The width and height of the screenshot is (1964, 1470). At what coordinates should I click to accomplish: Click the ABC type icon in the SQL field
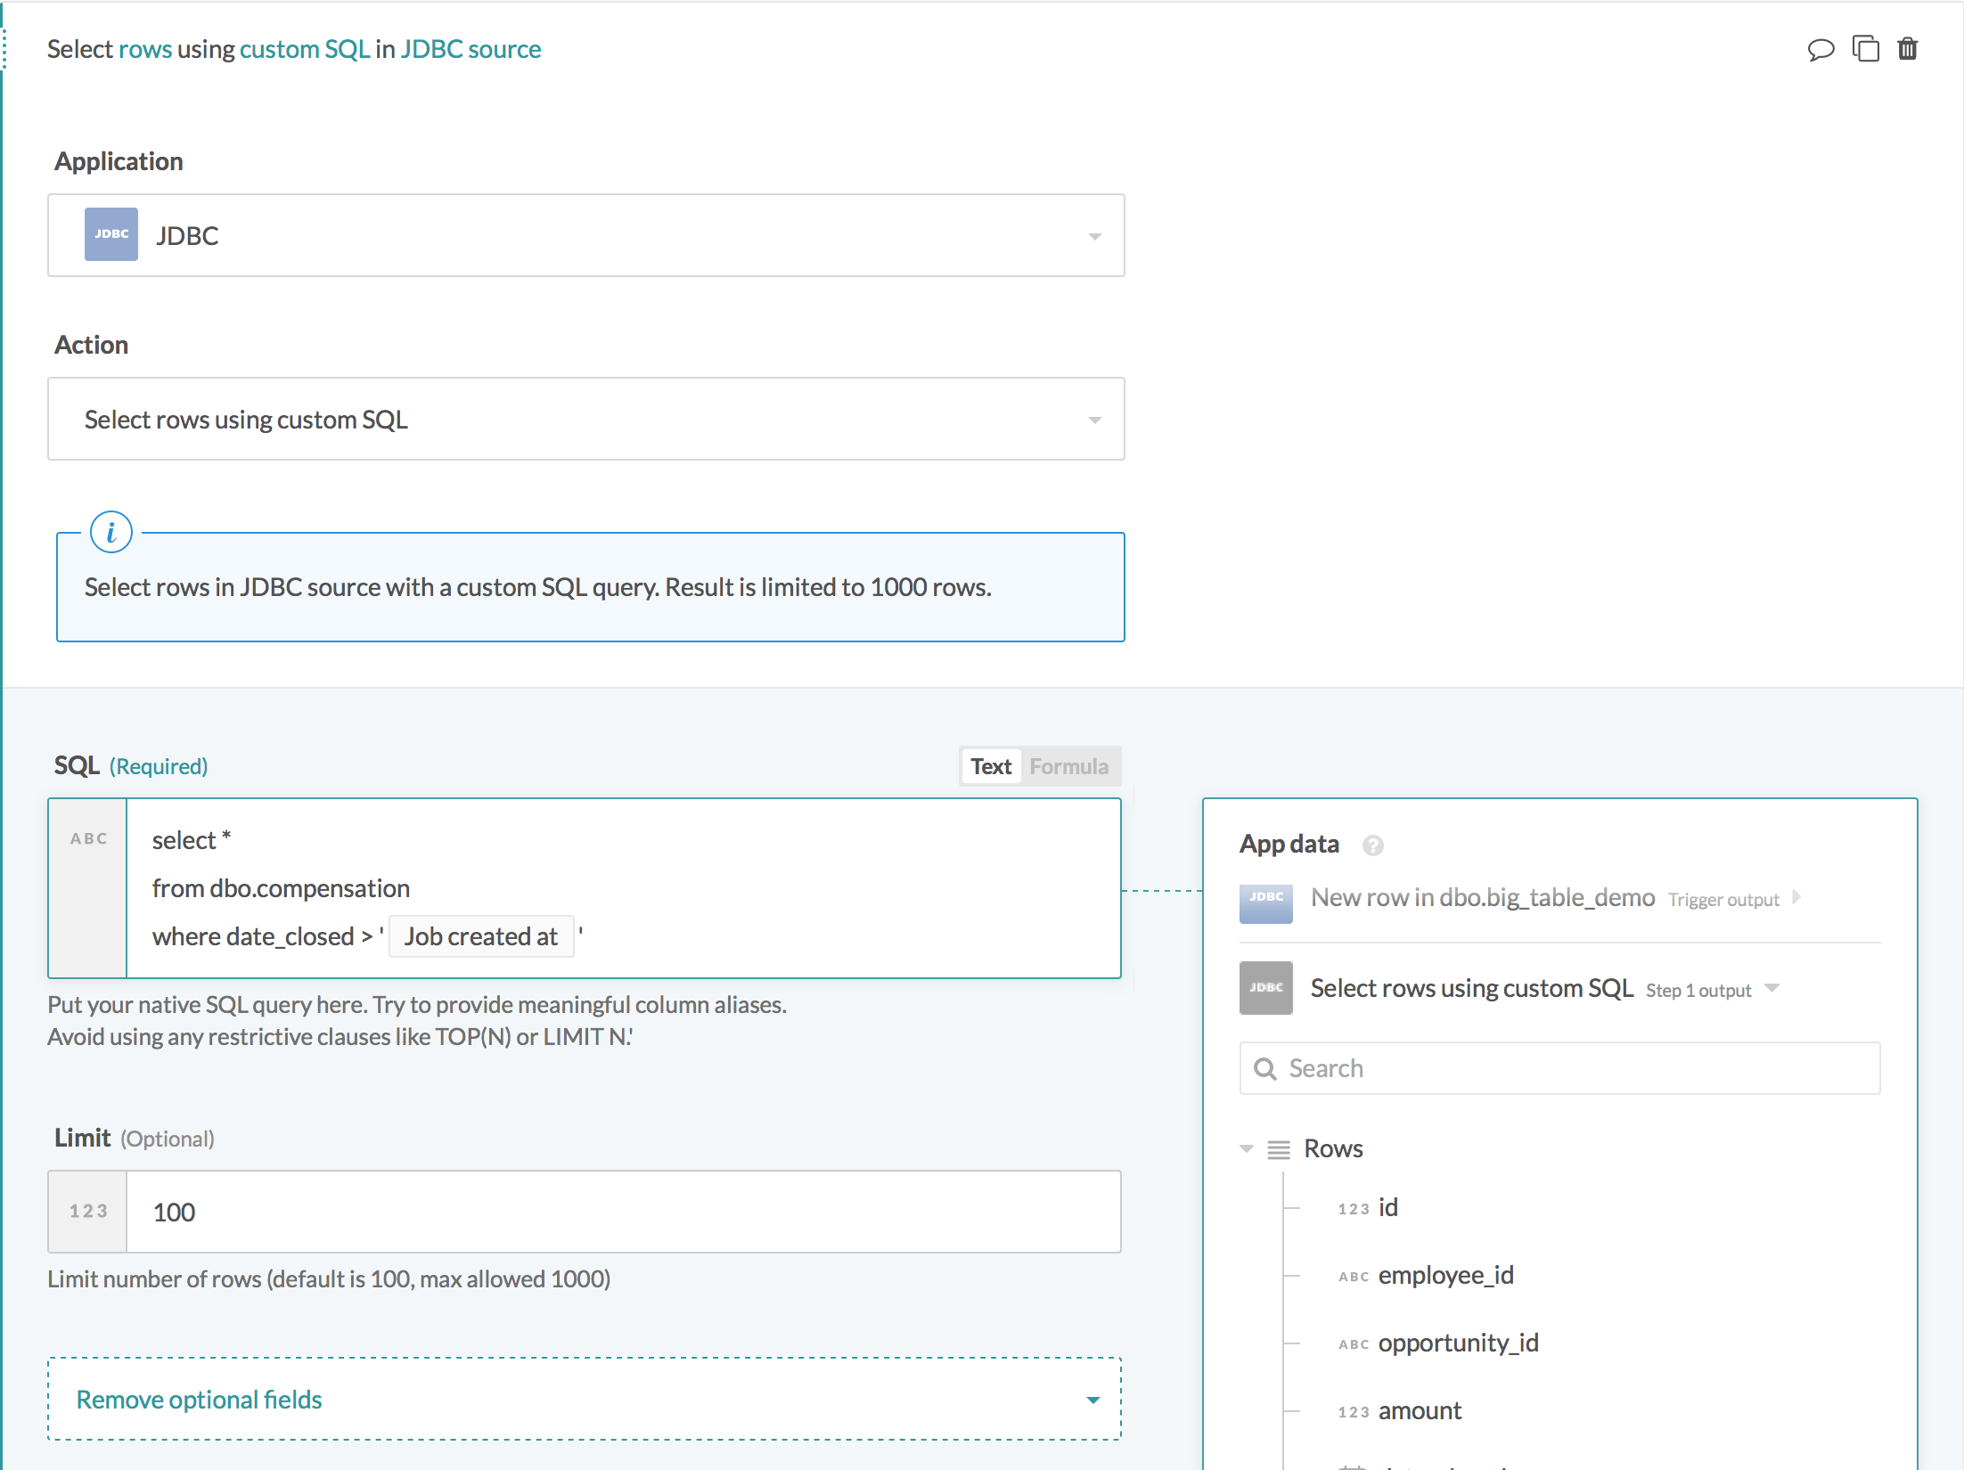click(x=87, y=837)
